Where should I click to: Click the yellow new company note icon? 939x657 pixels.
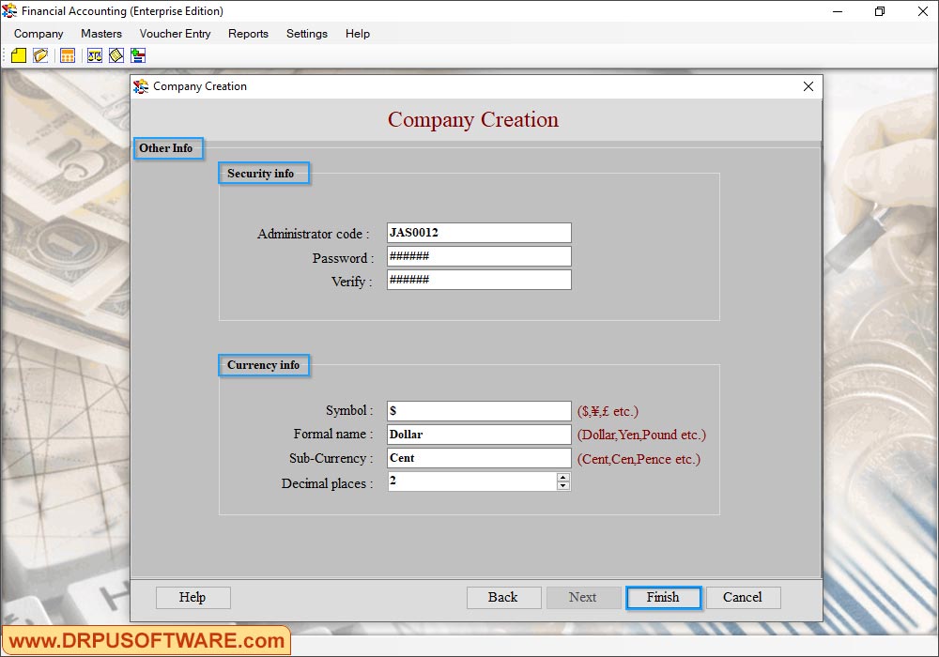click(19, 56)
